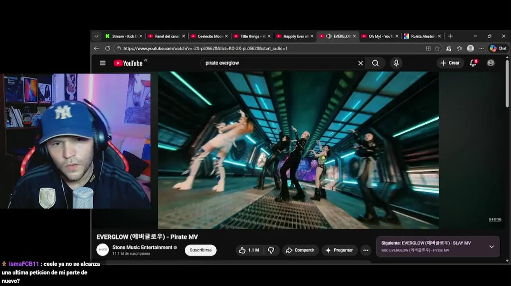Open YouTube notifications bell
The image size is (511, 286).
click(x=473, y=63)
